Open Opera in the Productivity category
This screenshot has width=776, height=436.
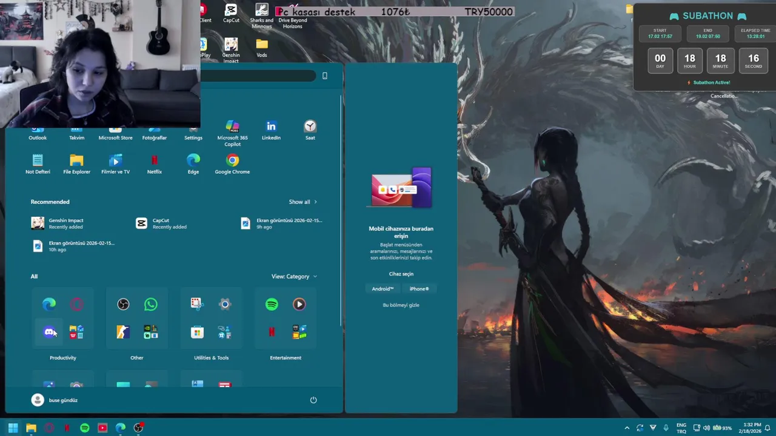click(76, 304)
